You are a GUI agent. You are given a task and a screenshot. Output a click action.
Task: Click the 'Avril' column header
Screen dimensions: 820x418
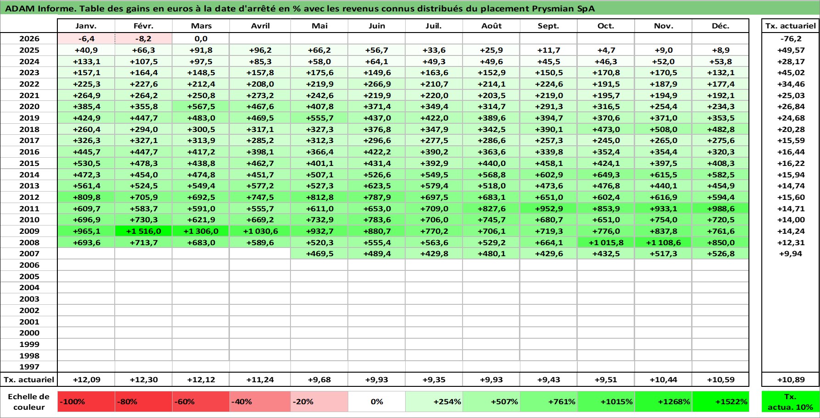260,26
